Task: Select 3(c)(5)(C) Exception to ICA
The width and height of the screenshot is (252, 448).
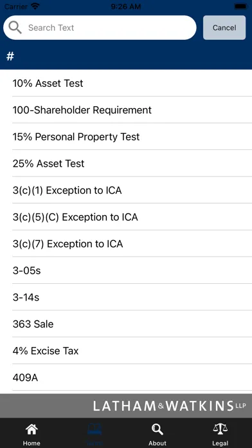Action: [126, 217]
